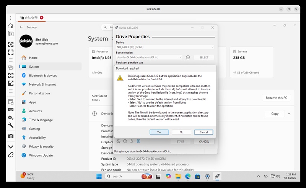The image size is (306, 188).
Task: Click the brackets icon with vertical arrows
Action: click(x=11, y=76)
